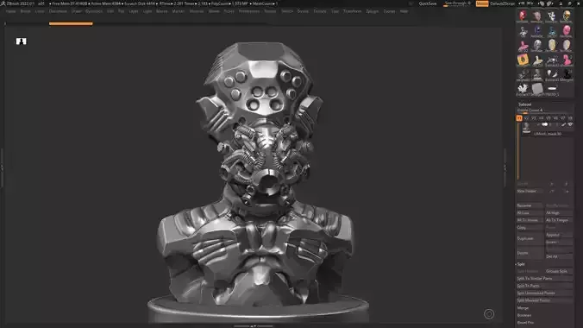This screenshot has width=583, height=328.
Task: Adjust the See-through slider
Action: pos(457,3)
